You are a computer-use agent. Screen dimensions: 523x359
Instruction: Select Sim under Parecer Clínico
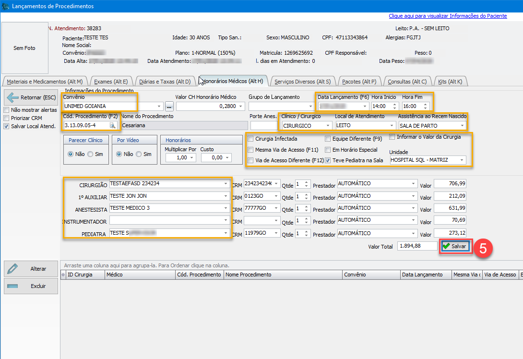click(90, 155)
